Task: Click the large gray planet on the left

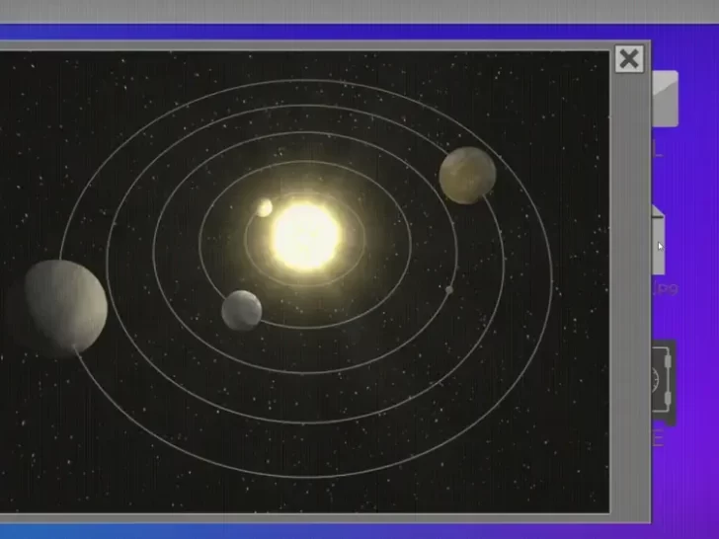Action: (x=65, y=306)
